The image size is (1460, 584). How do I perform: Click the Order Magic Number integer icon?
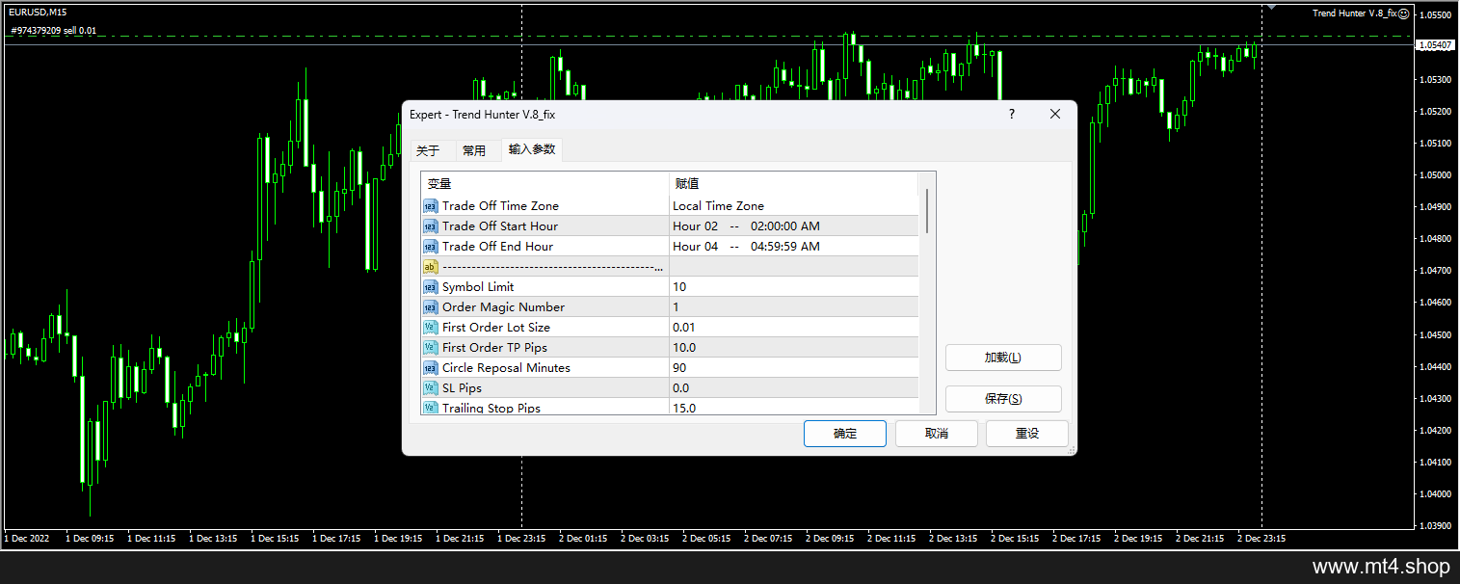point(431,307)
